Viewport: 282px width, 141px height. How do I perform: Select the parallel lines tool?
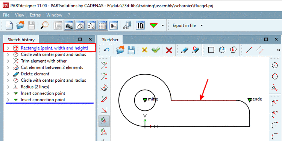click(260, 50)
